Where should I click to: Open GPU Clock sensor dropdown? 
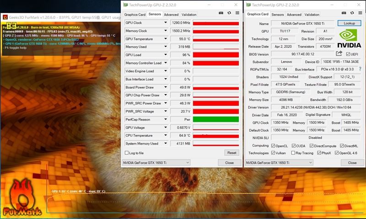pyautogui.click(x=166, y=22)
